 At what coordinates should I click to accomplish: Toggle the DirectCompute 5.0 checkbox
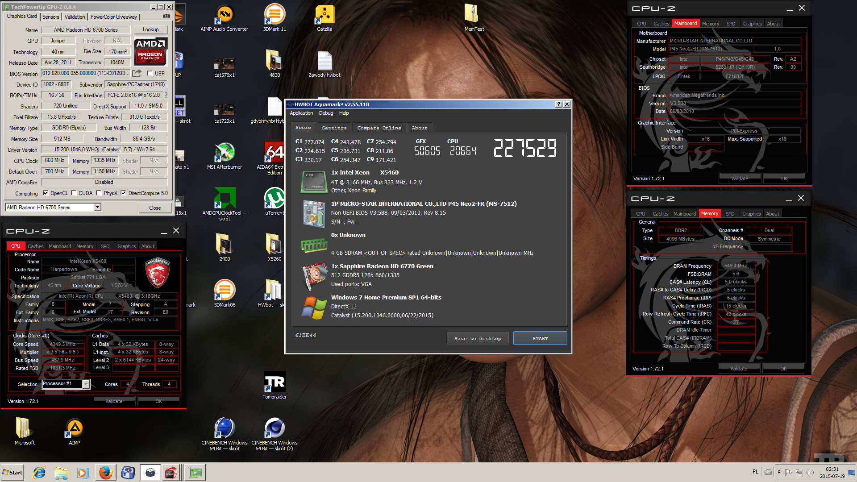(x=123, y=193)
